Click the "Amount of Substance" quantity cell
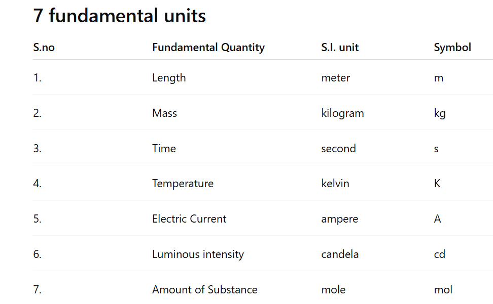The width and height of the screenshot is (493, 304). [x=205, y=290]
